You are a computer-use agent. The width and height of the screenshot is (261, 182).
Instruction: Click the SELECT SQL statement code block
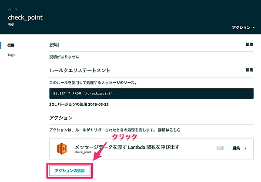click(151, 94)
